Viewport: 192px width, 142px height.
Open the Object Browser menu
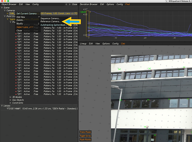(9, 4)
